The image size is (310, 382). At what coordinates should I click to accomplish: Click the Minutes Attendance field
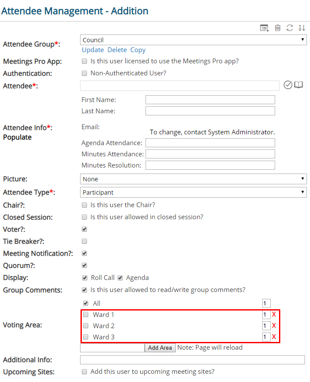click(210, 154)
